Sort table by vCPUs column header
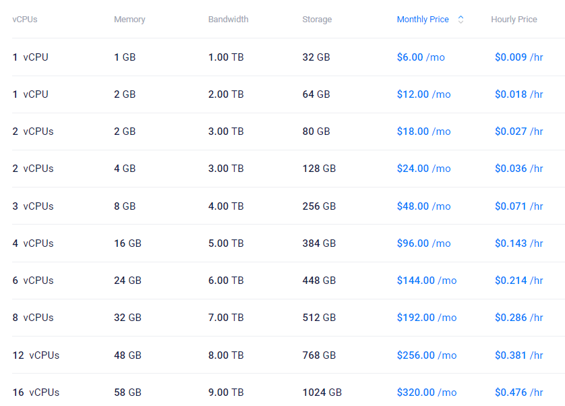This screenshot has height=406, width=565. pos(25,20)
